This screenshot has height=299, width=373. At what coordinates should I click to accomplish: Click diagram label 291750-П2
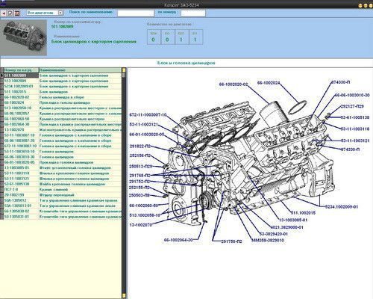[232, 241]
